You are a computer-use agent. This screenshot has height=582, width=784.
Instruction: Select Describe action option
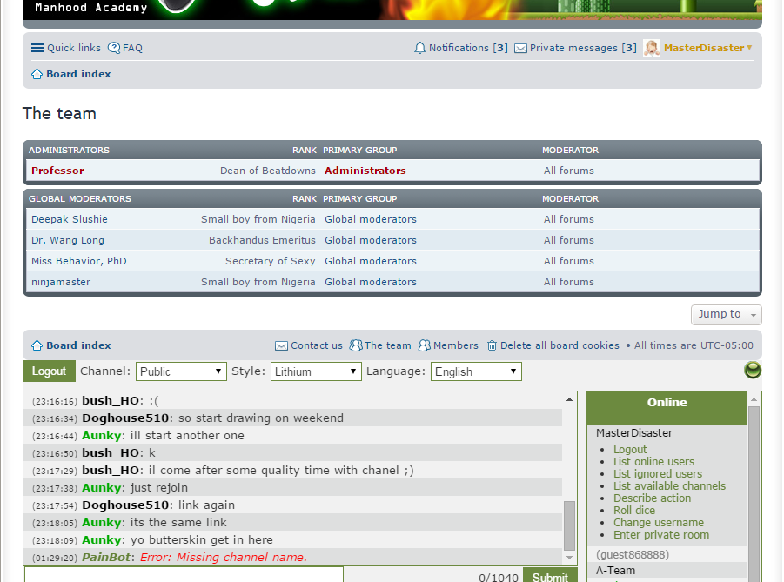652,498
